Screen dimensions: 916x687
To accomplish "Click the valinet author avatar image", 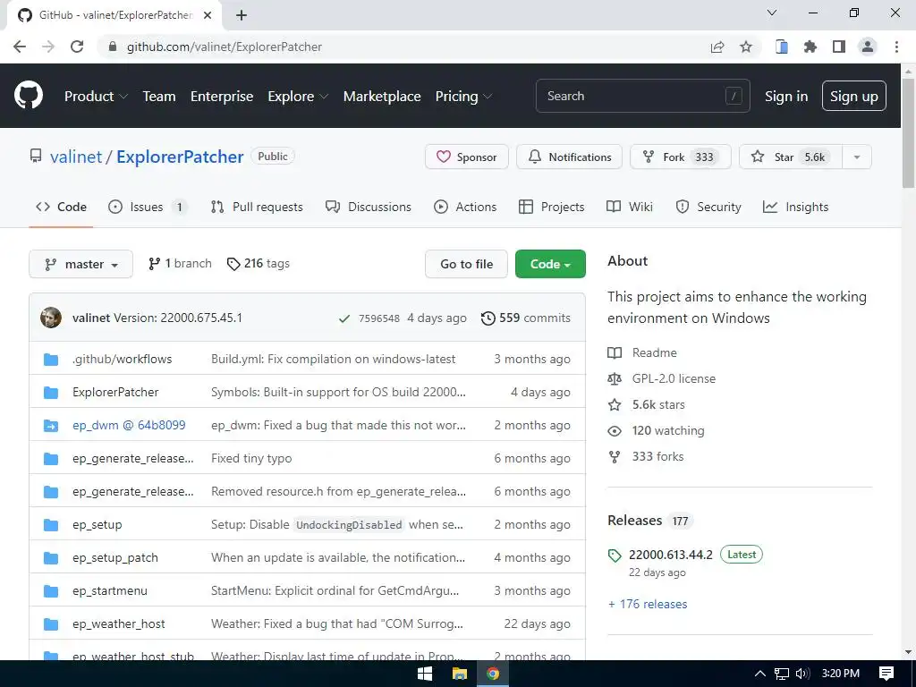I will tap(51, 318).
